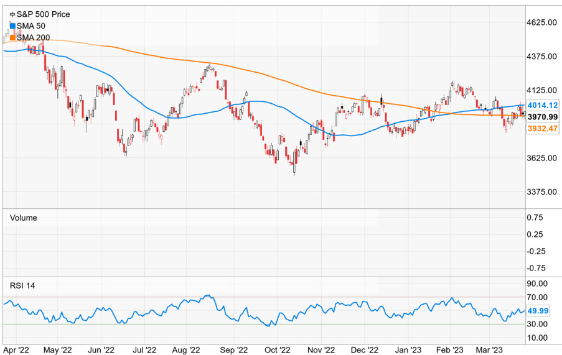The height and width of the screenshot is (355, 562).
Task: Click the orange 3932.47 SMA 200 value tag
Action: pyautogui.click(x=543, y=128)
